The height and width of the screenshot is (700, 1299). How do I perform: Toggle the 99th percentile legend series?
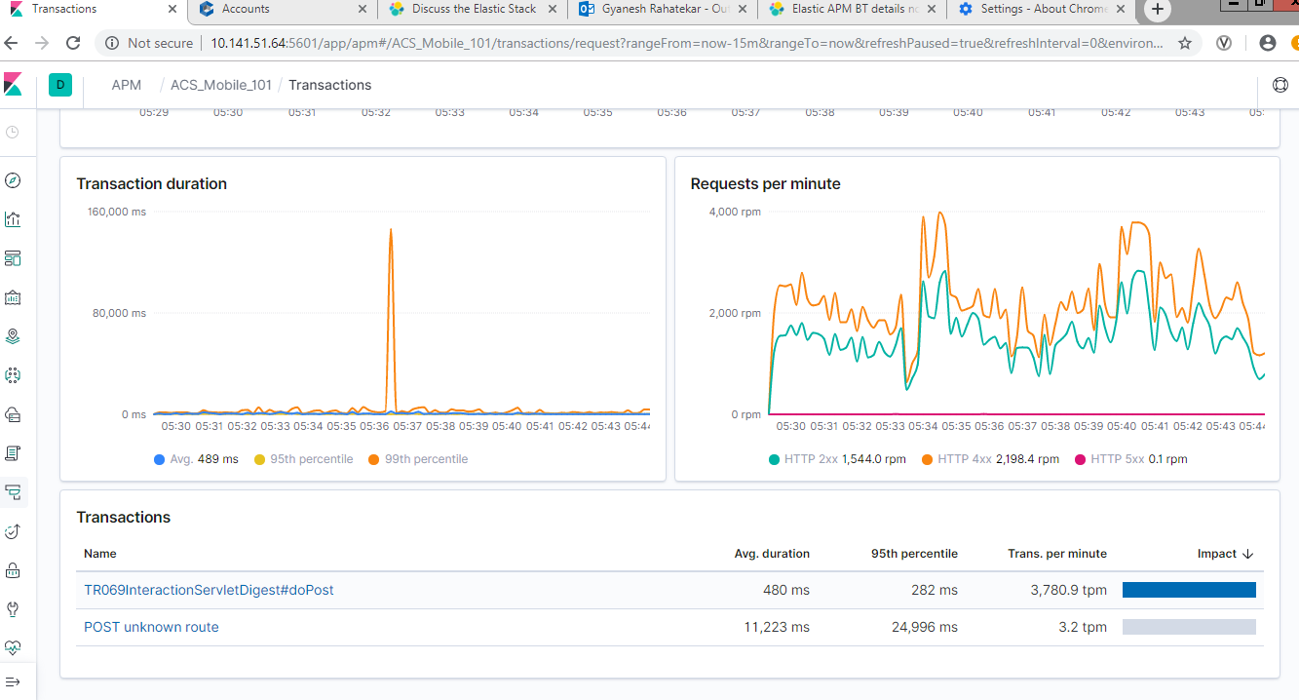tap(418, 459)
